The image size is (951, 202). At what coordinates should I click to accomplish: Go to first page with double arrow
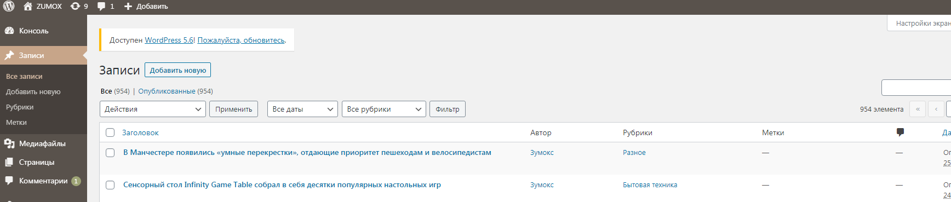(x=918, y=109)
